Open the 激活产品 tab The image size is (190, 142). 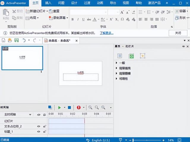click(x=154, y=3)
